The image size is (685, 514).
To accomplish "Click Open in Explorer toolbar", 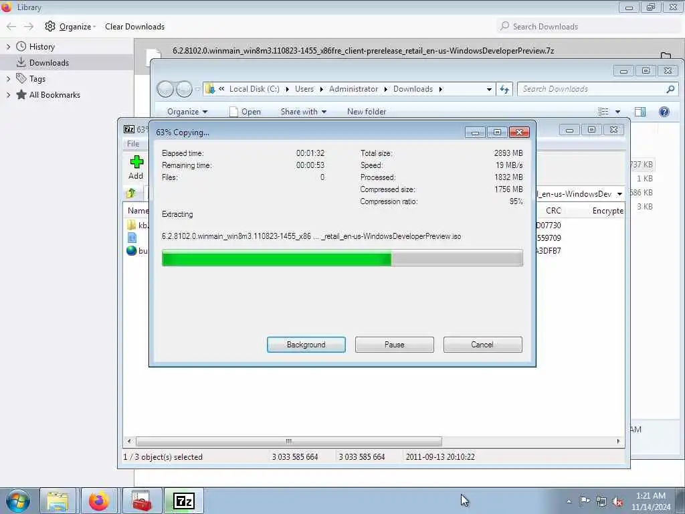I will coord(245,112).
